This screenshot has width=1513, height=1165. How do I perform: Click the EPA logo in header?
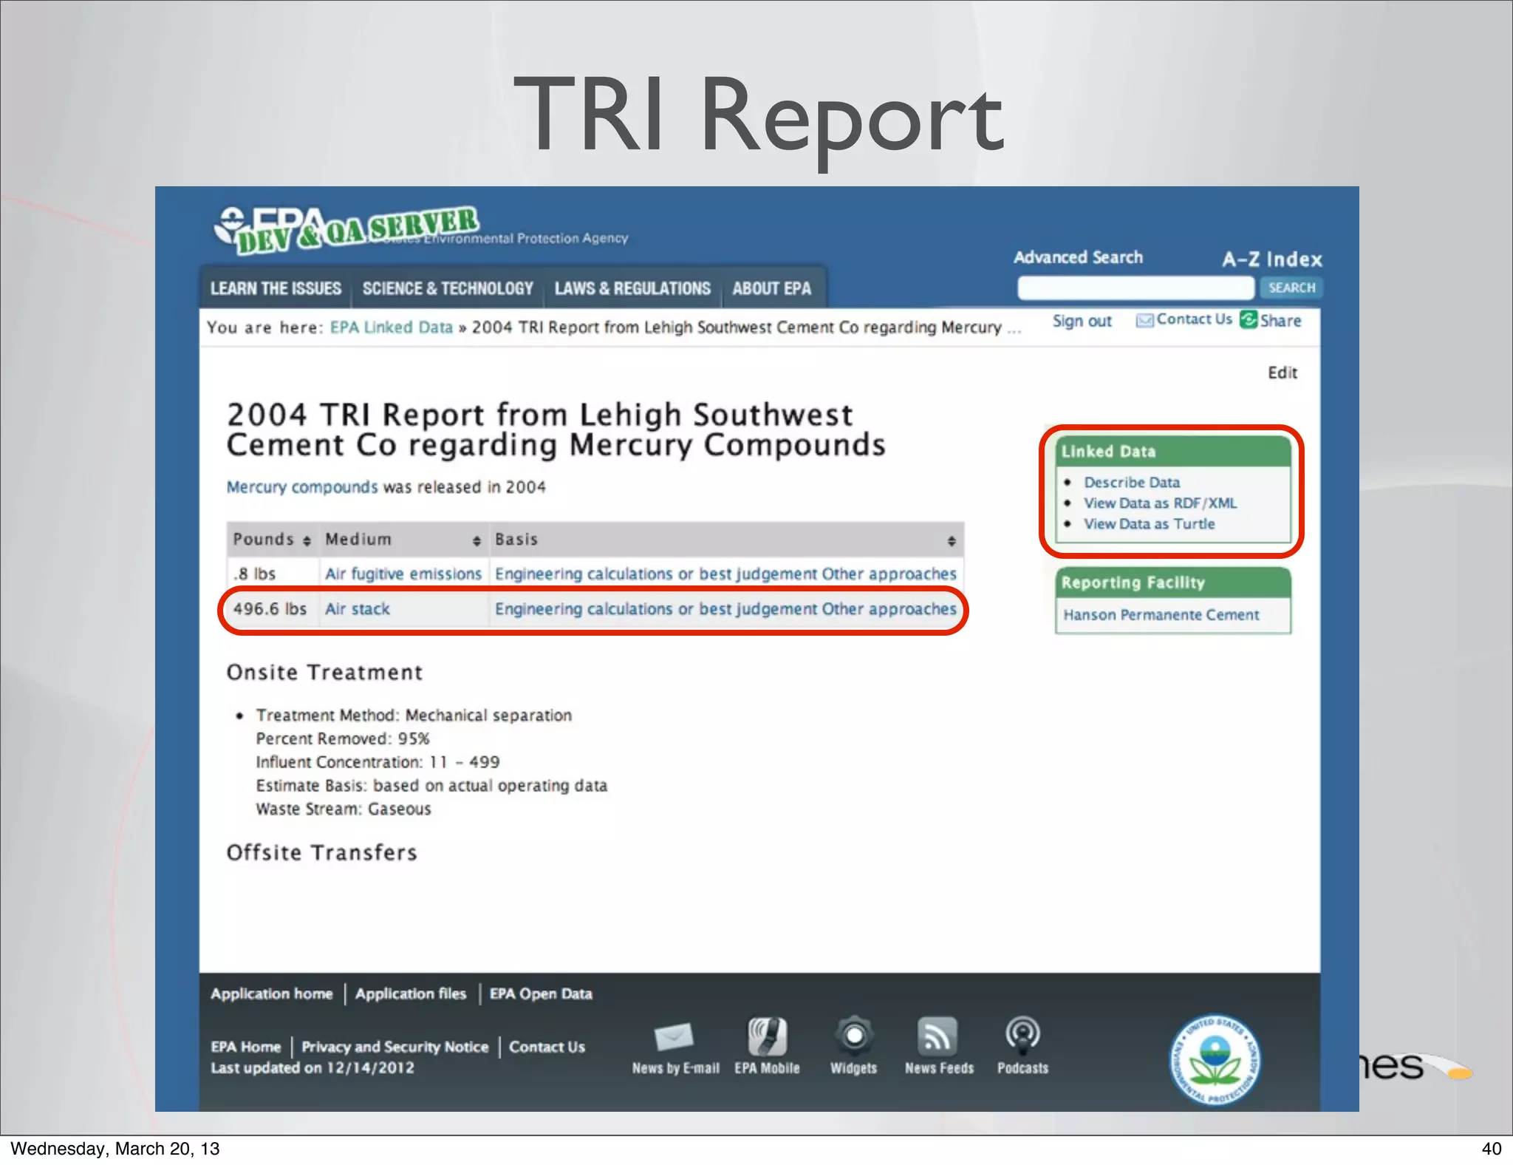tap(347, 229)
